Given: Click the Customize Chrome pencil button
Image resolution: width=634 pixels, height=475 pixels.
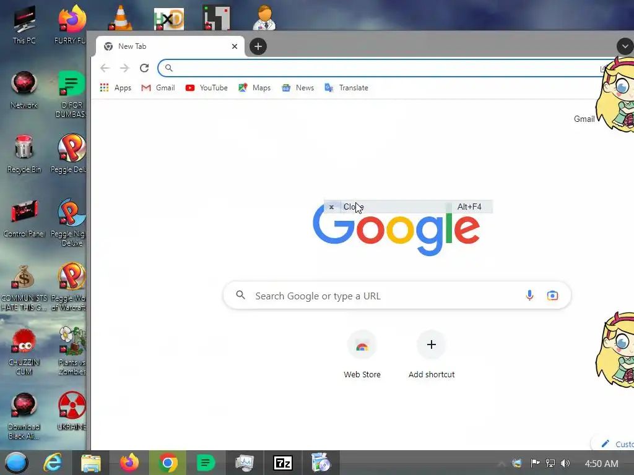Looking at the screenshot, I should (x=613, y=444).
